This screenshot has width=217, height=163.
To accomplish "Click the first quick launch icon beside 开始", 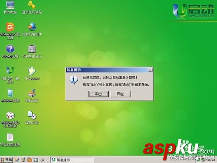I will click(17, 160).
